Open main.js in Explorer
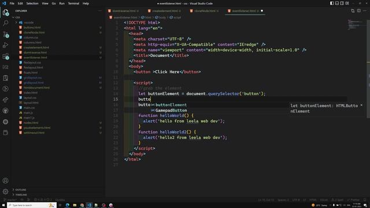The width and height of the screenshot is (370, 208). tap(28, 113)
